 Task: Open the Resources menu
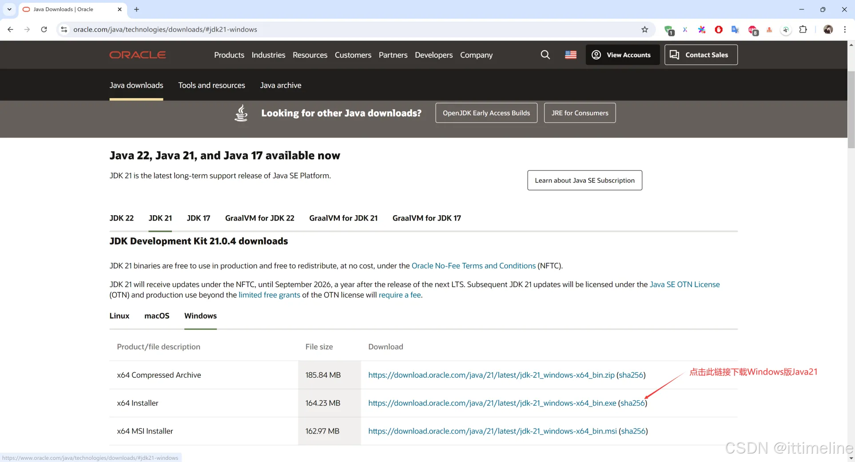point(310,55)
